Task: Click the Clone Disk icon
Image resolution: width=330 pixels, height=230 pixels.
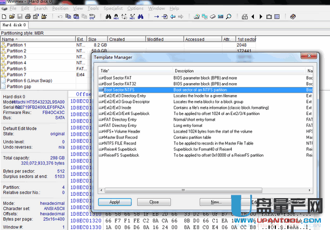Action: tap(205, 17)
